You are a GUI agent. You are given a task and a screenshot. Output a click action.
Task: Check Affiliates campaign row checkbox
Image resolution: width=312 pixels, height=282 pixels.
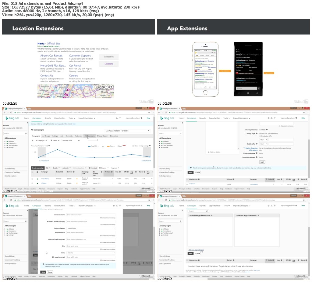[32, 183]
